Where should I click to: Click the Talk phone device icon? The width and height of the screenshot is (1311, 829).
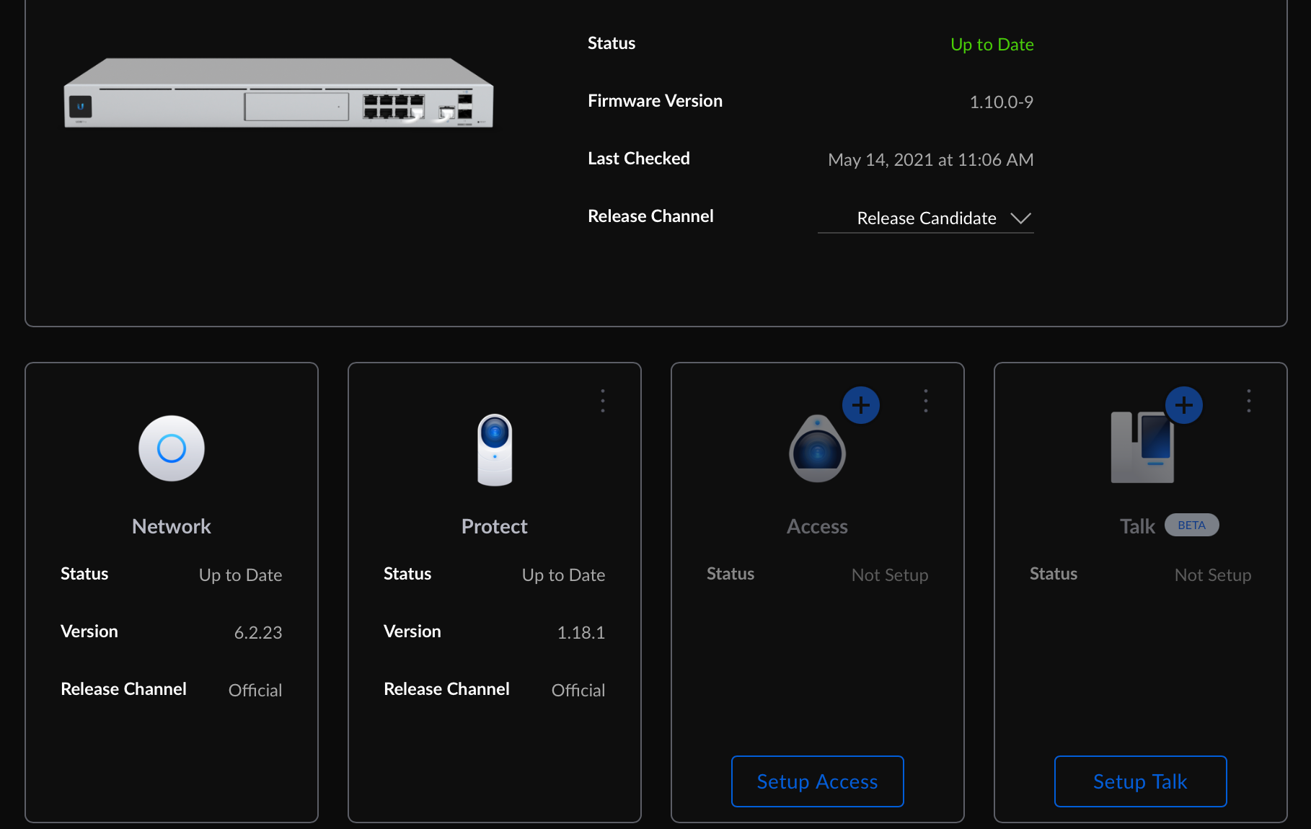click(1143, 448)
